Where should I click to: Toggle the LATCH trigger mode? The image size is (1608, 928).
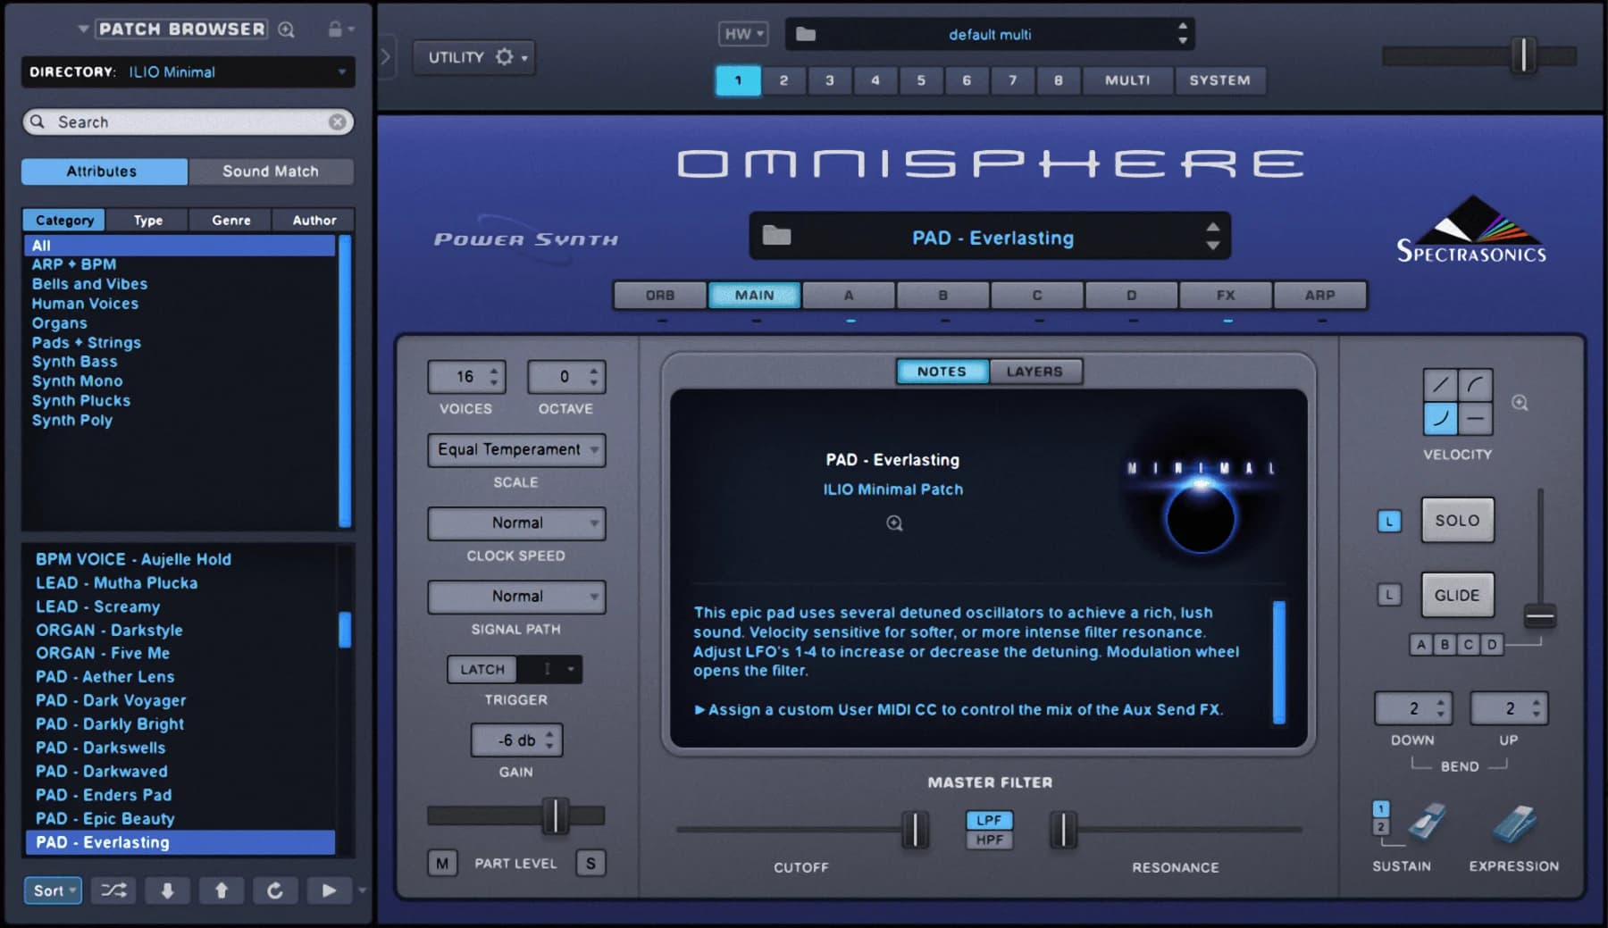tap(482, 669)
